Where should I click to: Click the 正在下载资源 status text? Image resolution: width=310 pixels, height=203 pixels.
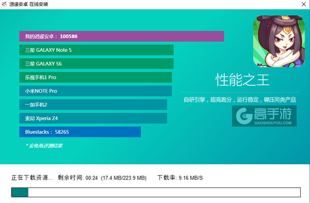click(x=32, y=178)
